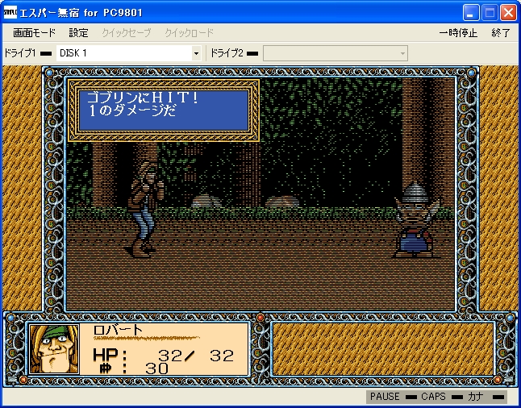Close the エスパー無宿 window
The image size is (521, 408).
coord(508,13)
